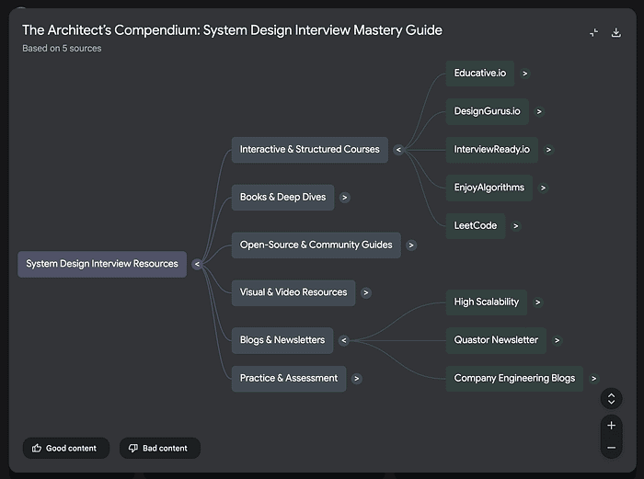Rate with Good content thumbs up
The image size is (644, 479).
coord(65,449)
